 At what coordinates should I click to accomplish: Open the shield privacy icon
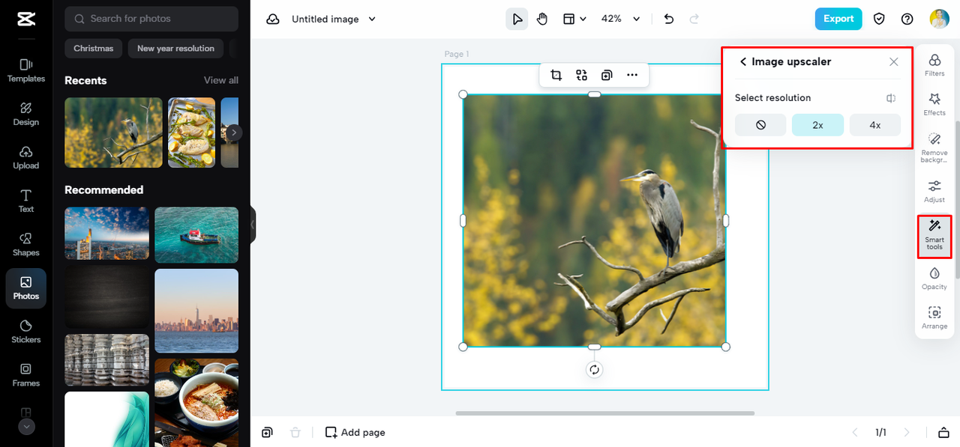[x=879, y=19]
